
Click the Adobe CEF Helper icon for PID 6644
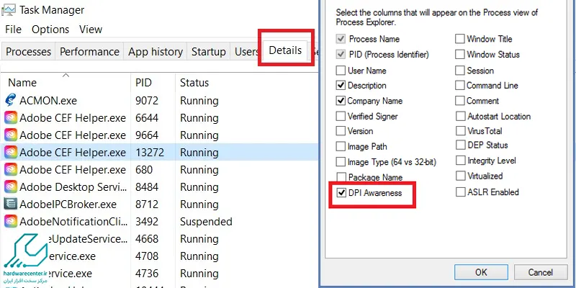(11, 117)
